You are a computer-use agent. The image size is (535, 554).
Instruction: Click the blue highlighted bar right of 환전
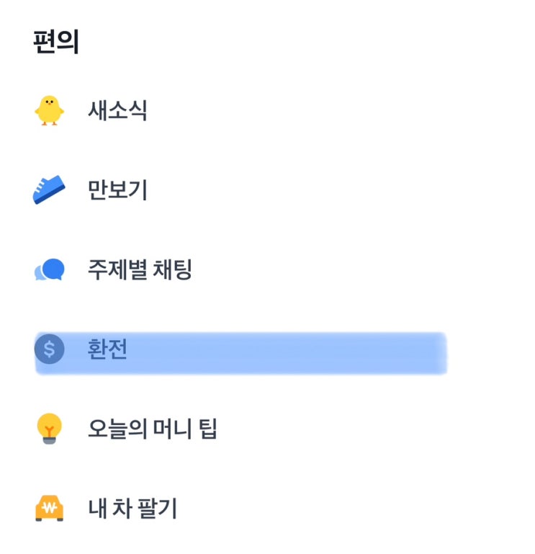tap(288, 353)
